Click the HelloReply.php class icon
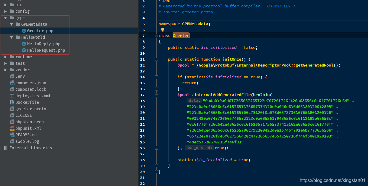 pos(24,44)
